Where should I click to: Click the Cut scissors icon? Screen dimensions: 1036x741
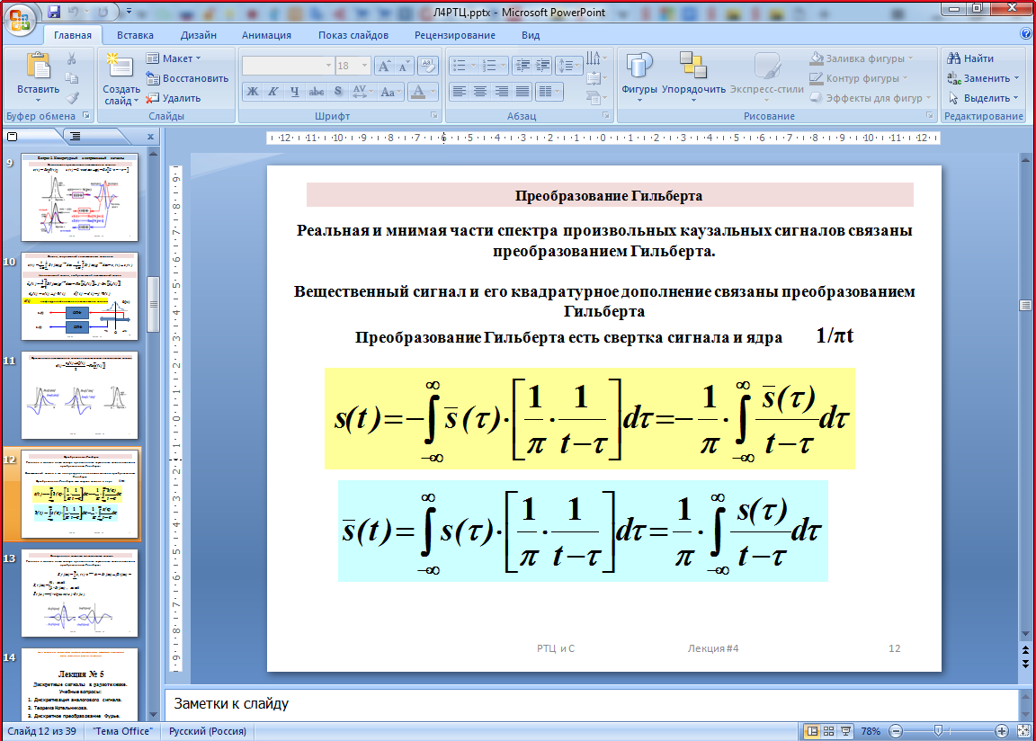[72, 58]
